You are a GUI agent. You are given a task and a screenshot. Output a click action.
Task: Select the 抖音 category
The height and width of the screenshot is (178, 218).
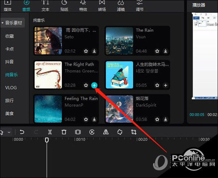tap(9, 62)
